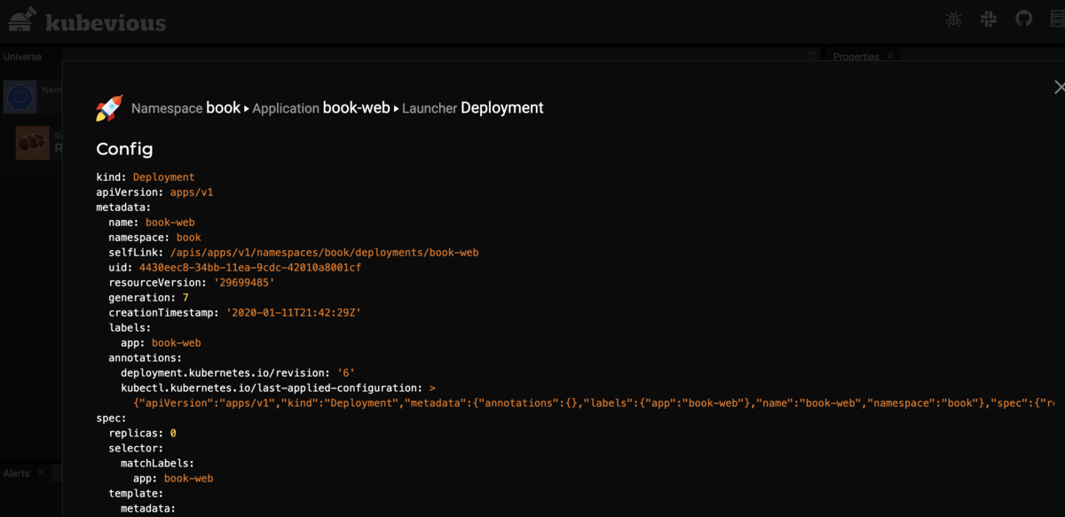Maximize the Universe panel square icon
The height and width of the screenshot is (517, 1065).
point(811,56)
